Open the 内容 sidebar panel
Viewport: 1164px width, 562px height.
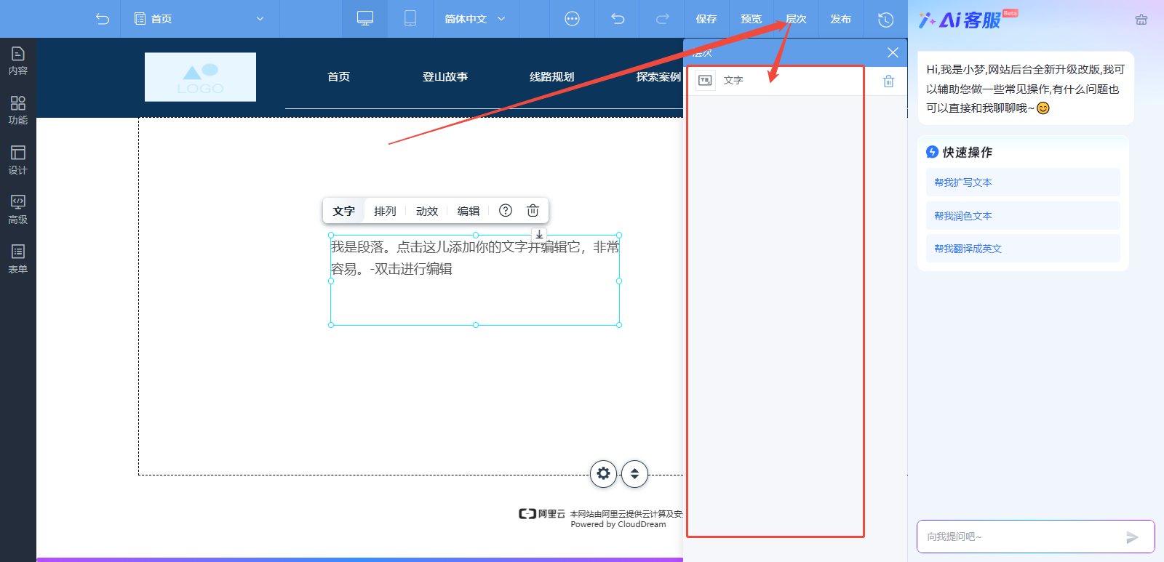(x=18, y=61)
